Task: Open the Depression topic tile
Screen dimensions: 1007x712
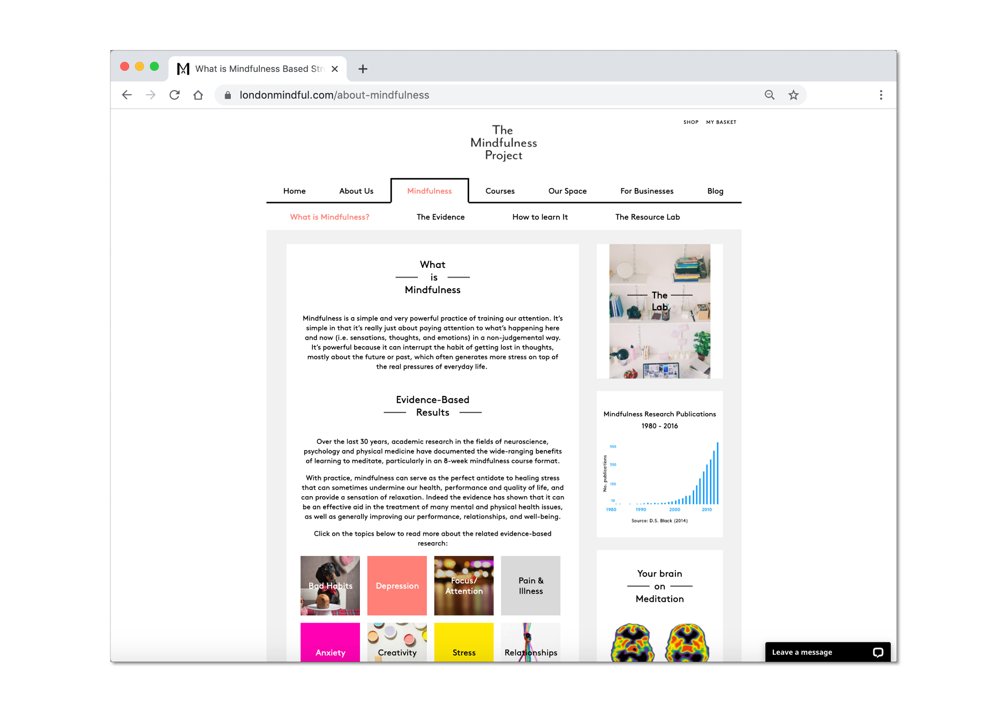Action: [x=397, y=586]
